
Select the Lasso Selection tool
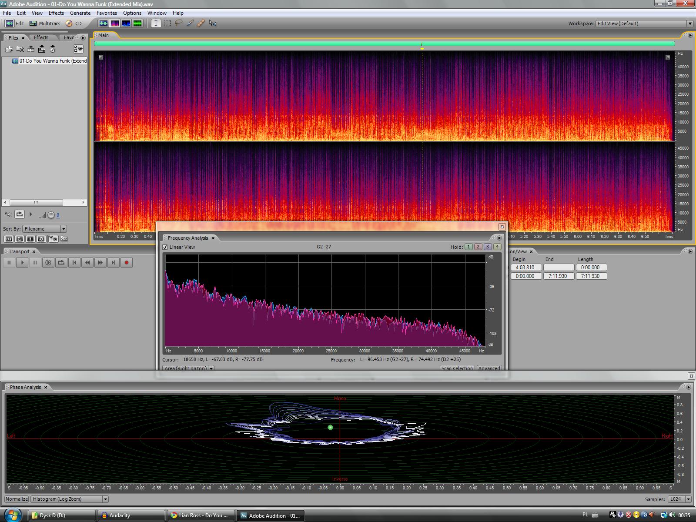(178, 23)
